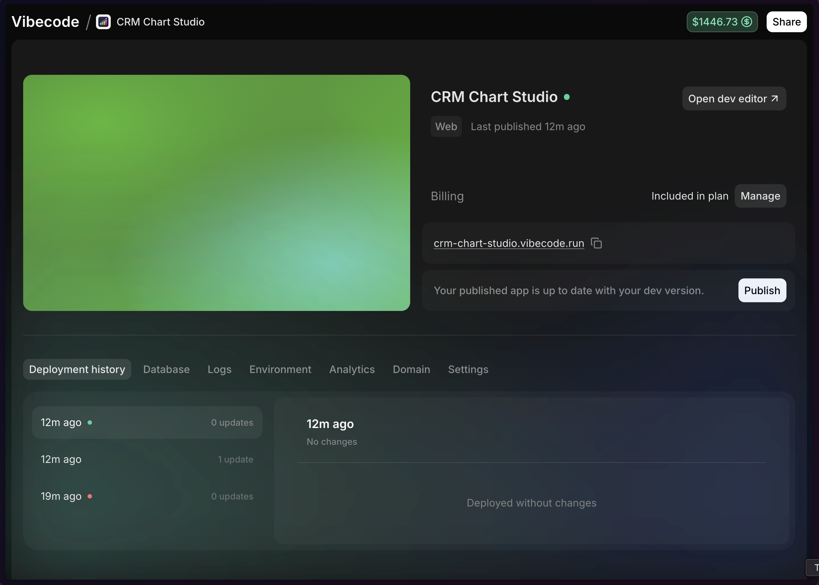
Task: Click the green dot on the latest deployment
Action: [90, 423]
